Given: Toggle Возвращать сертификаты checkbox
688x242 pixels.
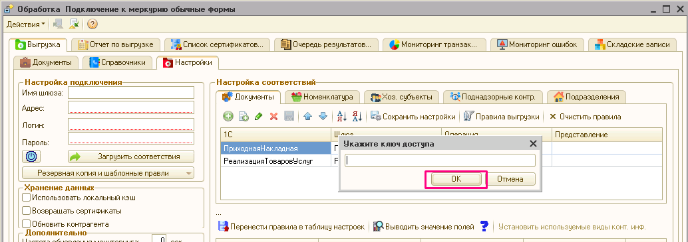Looking at the screenshot, I should (27, 211).
